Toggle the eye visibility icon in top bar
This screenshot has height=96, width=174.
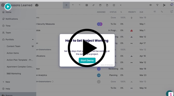(150, 5)
